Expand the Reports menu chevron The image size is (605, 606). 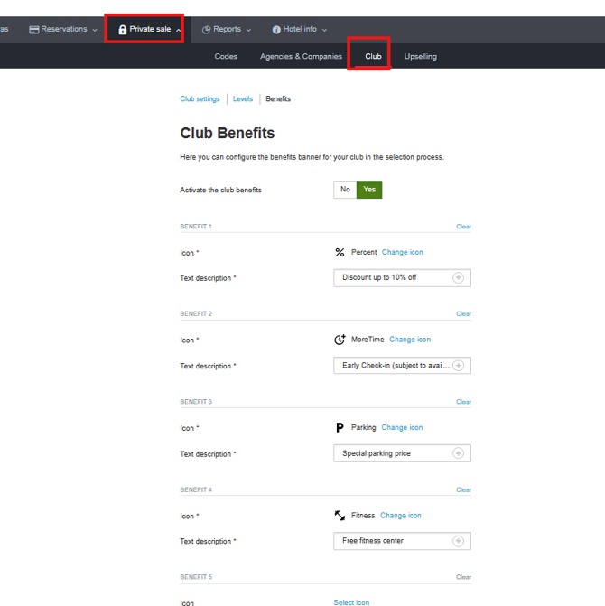point(248,30)
